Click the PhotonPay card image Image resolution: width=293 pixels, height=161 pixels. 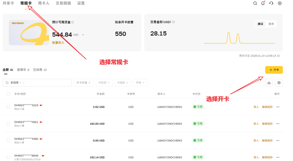[29, 33]
